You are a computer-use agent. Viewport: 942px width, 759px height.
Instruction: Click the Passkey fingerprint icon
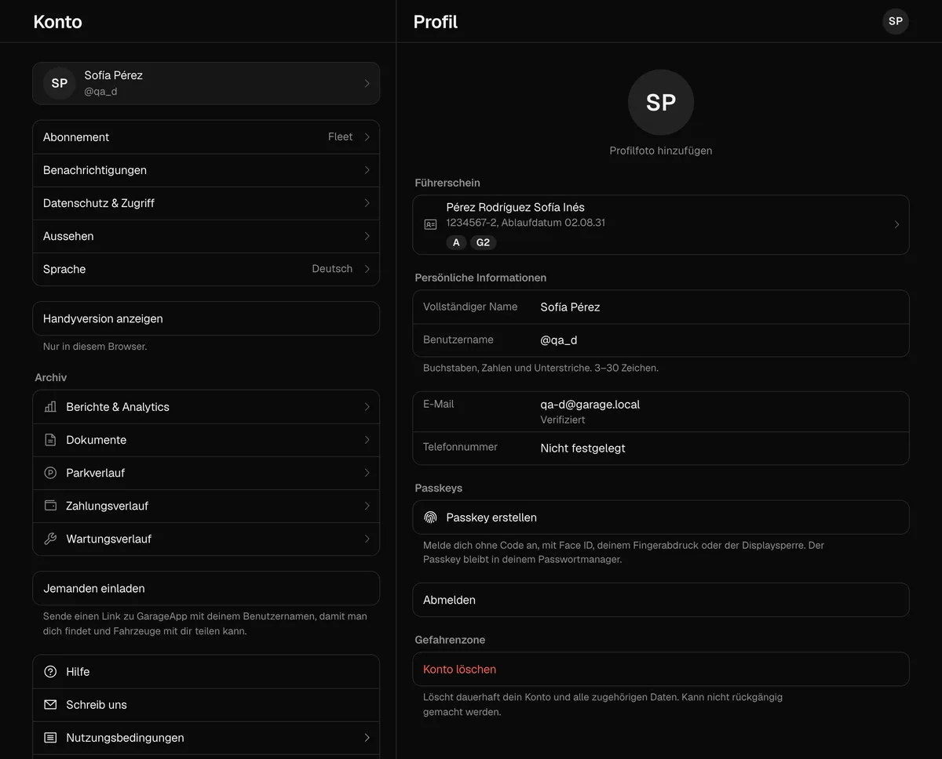click(x=430, y=517)
